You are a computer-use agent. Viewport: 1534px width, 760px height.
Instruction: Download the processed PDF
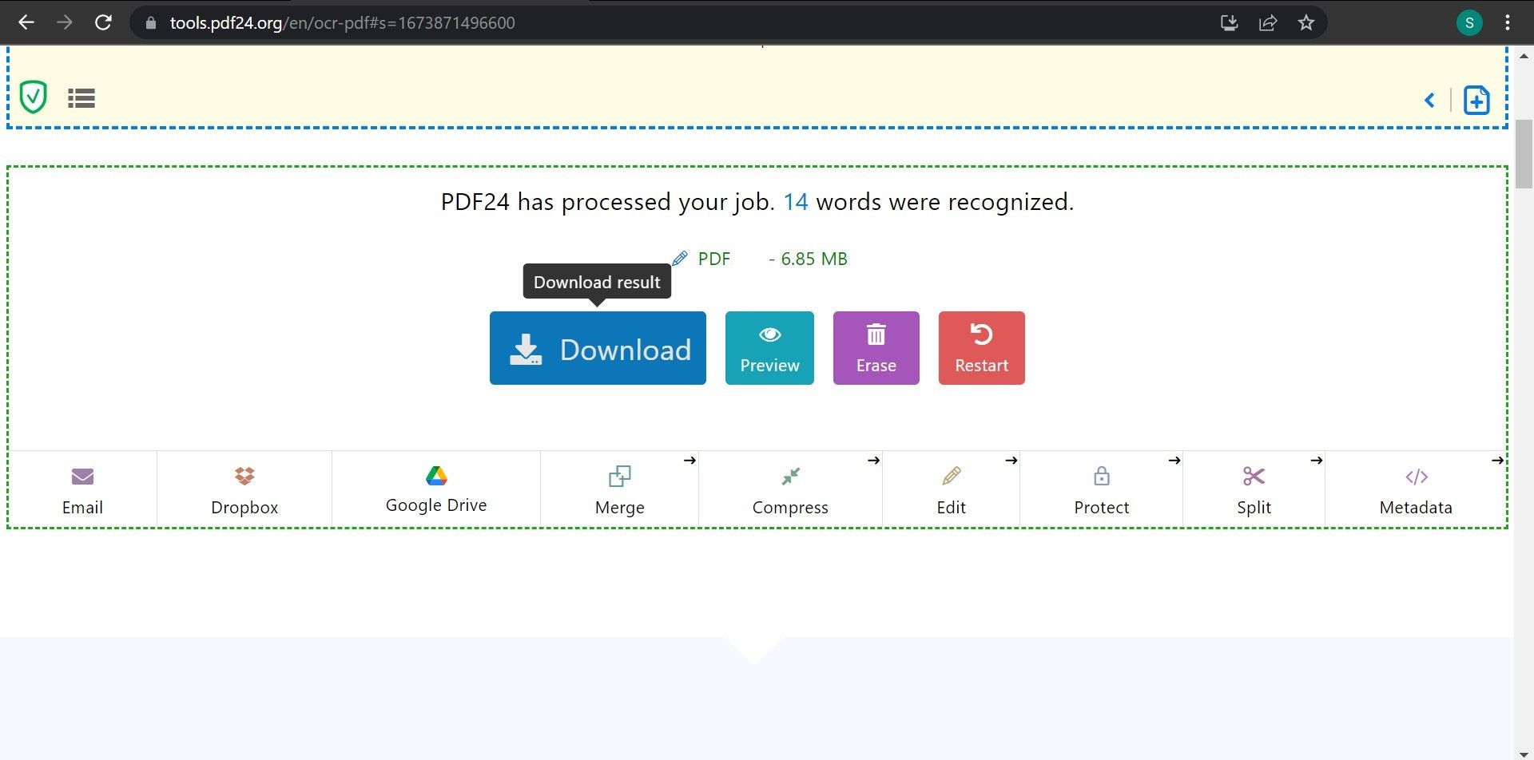[598, 348]
